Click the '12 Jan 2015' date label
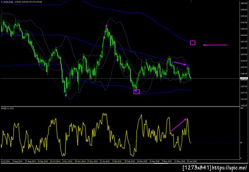The image size is (249, 172). coord(104,161)
